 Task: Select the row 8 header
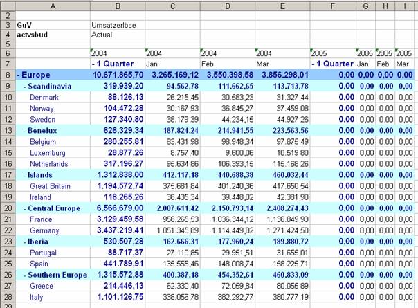(x=7, y=75)
